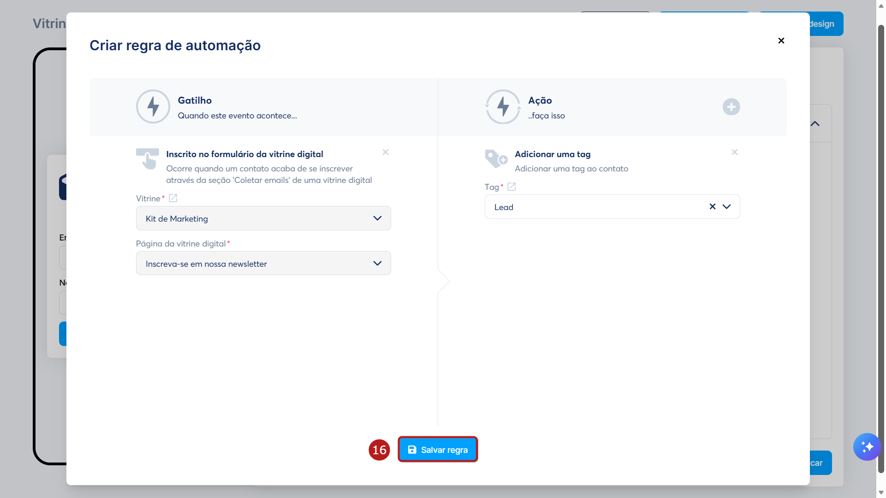Image resolution: width=886 pixels, height=498 pixels.
Task: Click the AI assistant sparkle button
Action: coord(867,446)
